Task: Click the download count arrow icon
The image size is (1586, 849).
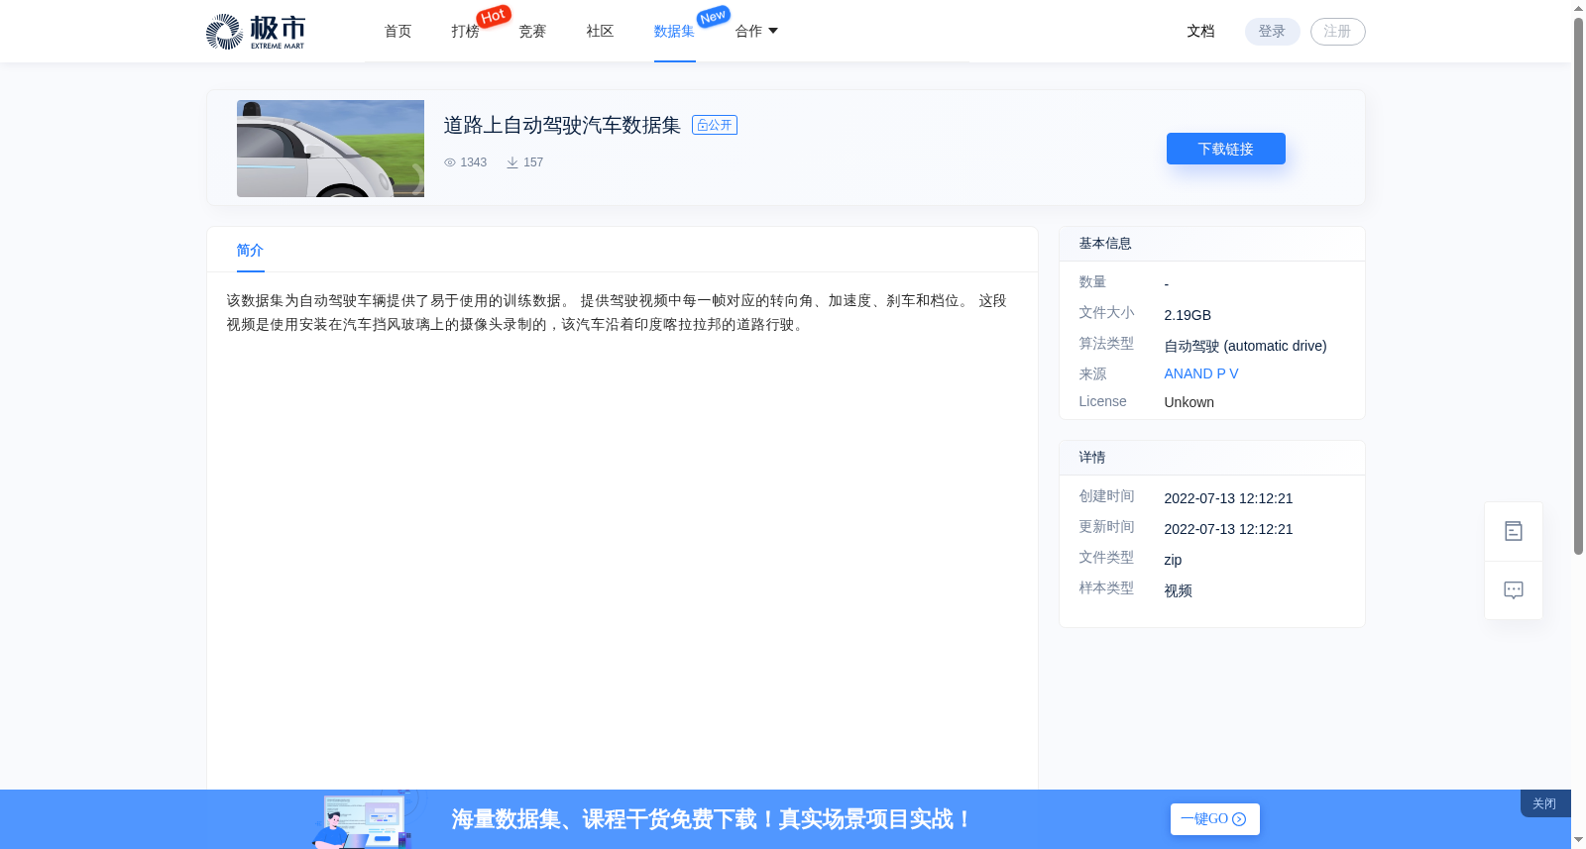Action: (x=512, y=162)
